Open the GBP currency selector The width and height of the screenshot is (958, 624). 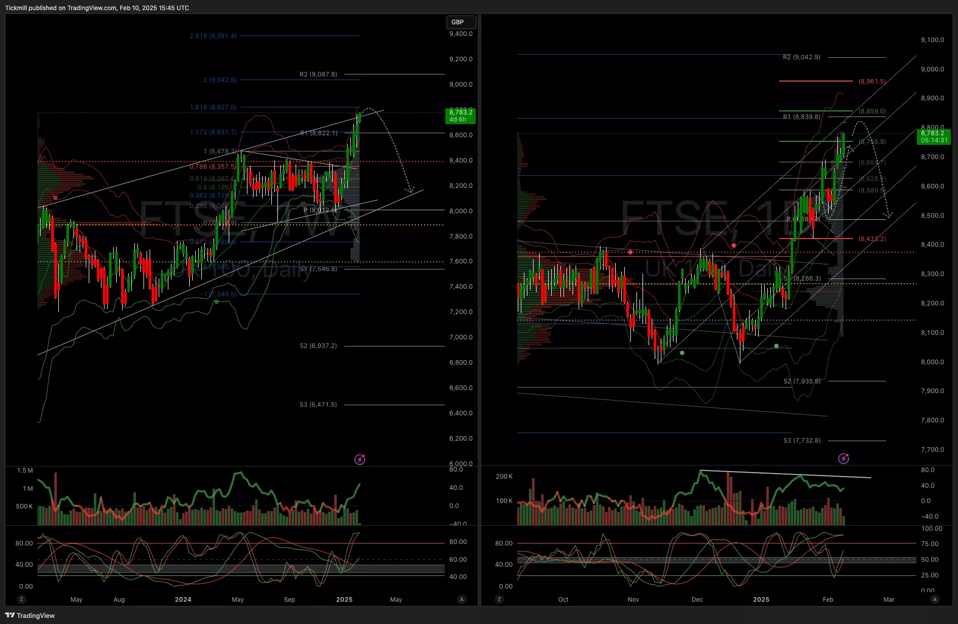(460, 22)
